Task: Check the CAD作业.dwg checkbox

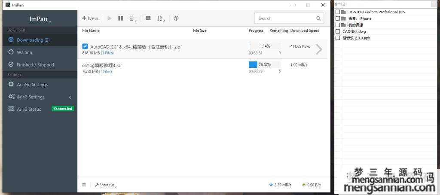Action: (x=338, y=31)
